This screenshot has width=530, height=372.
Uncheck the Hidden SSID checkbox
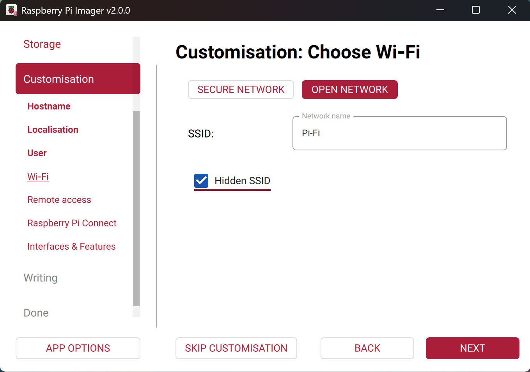pos(201,181)
